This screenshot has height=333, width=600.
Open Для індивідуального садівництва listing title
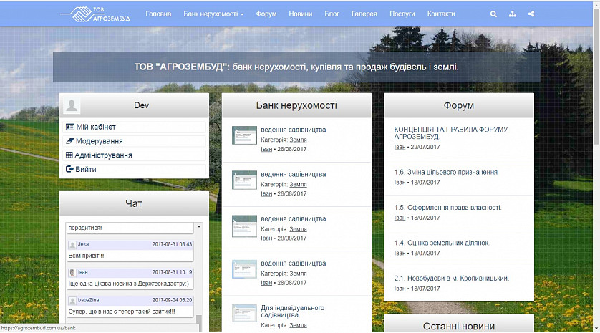292,312
